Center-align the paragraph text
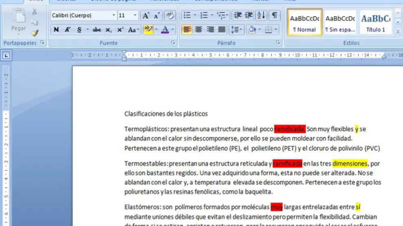Image resolution: width=403 pixels, height=226 pixels. (199, 30)
